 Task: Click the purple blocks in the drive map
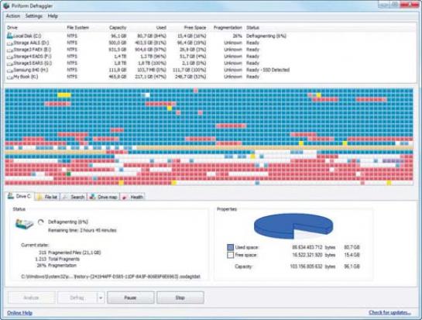pyautogui.click(x=393, y=161)
